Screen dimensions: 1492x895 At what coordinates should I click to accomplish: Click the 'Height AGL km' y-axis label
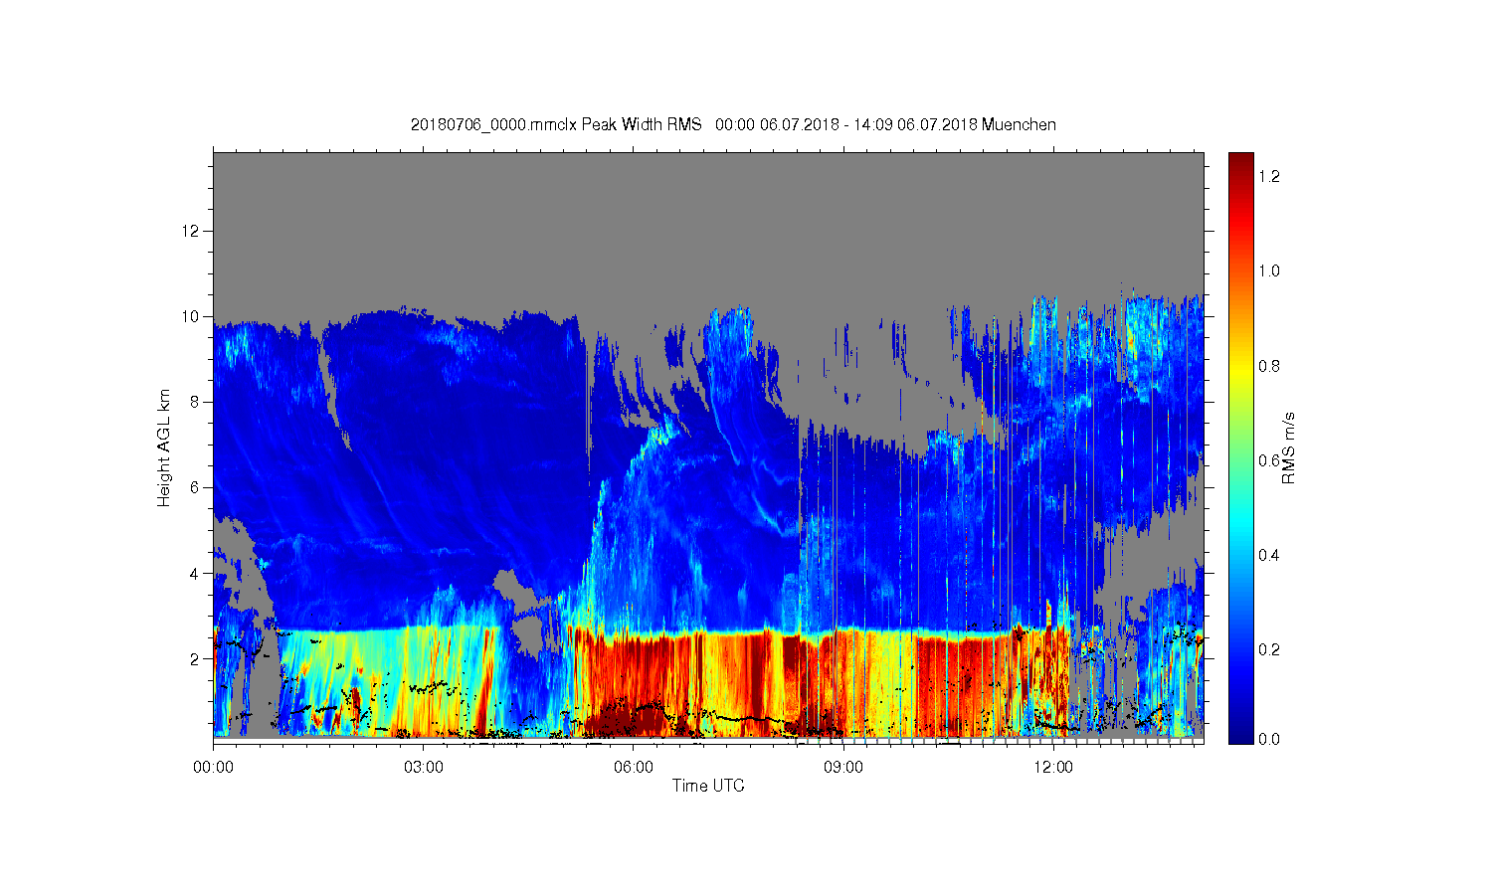click(164, 447)
